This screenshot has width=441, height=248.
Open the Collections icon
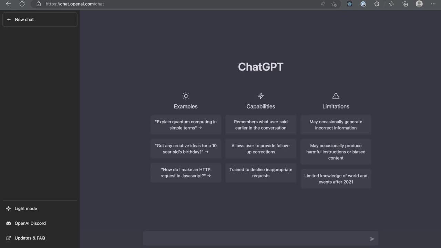405,4
